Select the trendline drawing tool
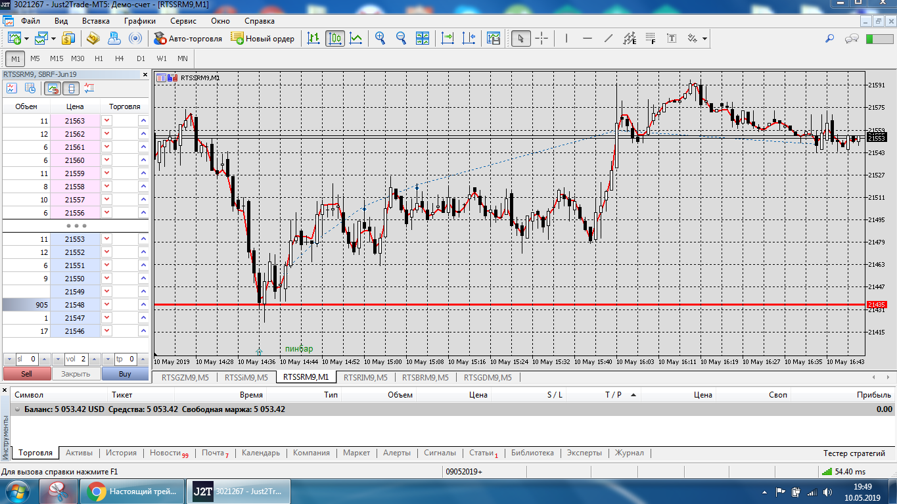This screenshot has width=897, height=504. [x=609, y=39]
